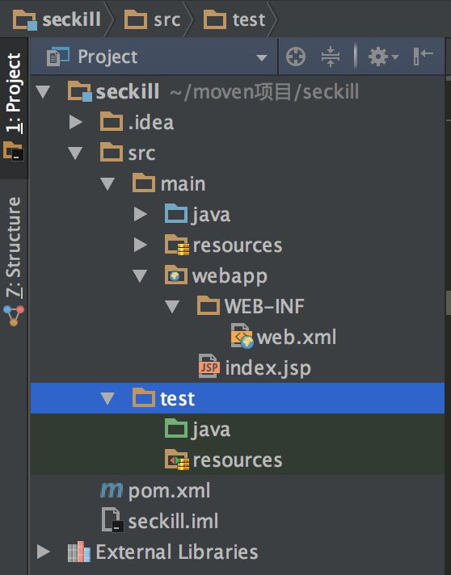Click the vertical scrollbar thumb
451x575 pixels.
[x=448, y=303]
